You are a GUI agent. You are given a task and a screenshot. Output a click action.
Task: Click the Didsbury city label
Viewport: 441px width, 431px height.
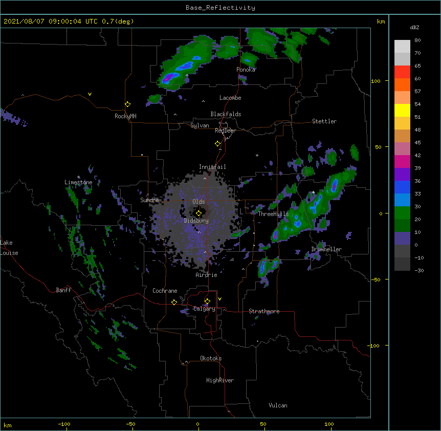coord(196,221)
